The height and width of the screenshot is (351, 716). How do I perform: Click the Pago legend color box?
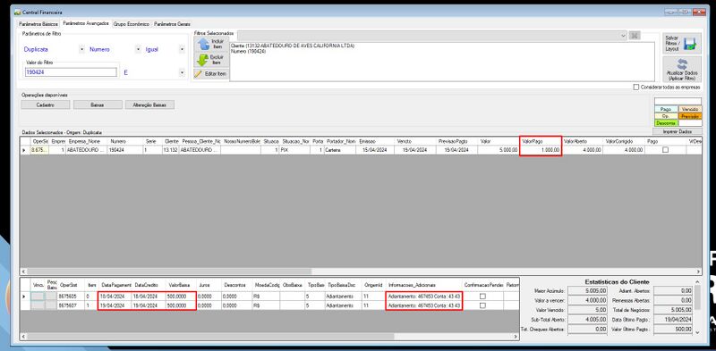click(666, 109)
